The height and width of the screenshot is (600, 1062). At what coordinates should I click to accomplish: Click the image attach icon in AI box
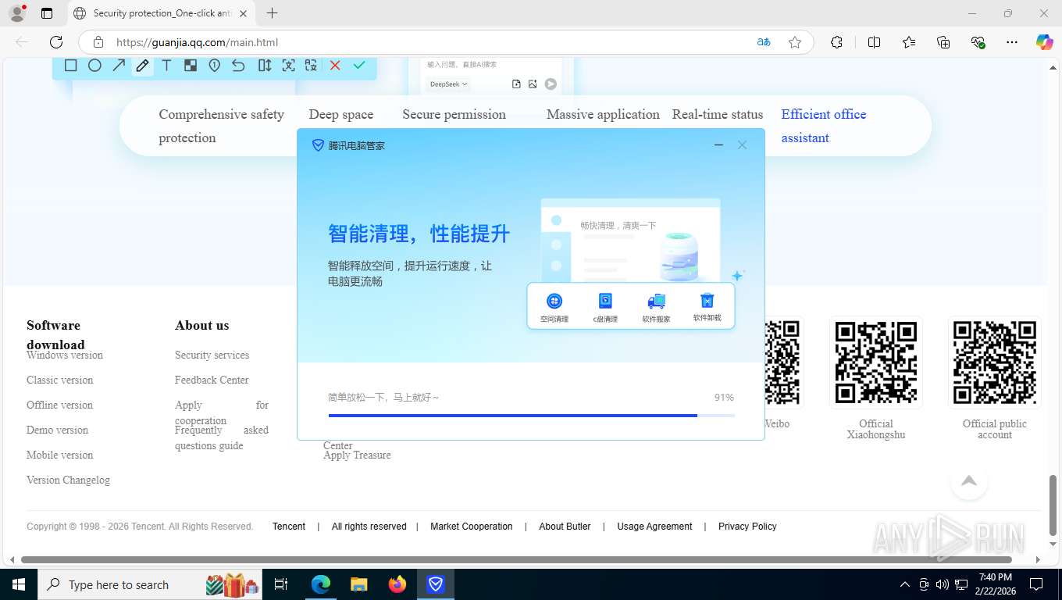pos(533,84)
